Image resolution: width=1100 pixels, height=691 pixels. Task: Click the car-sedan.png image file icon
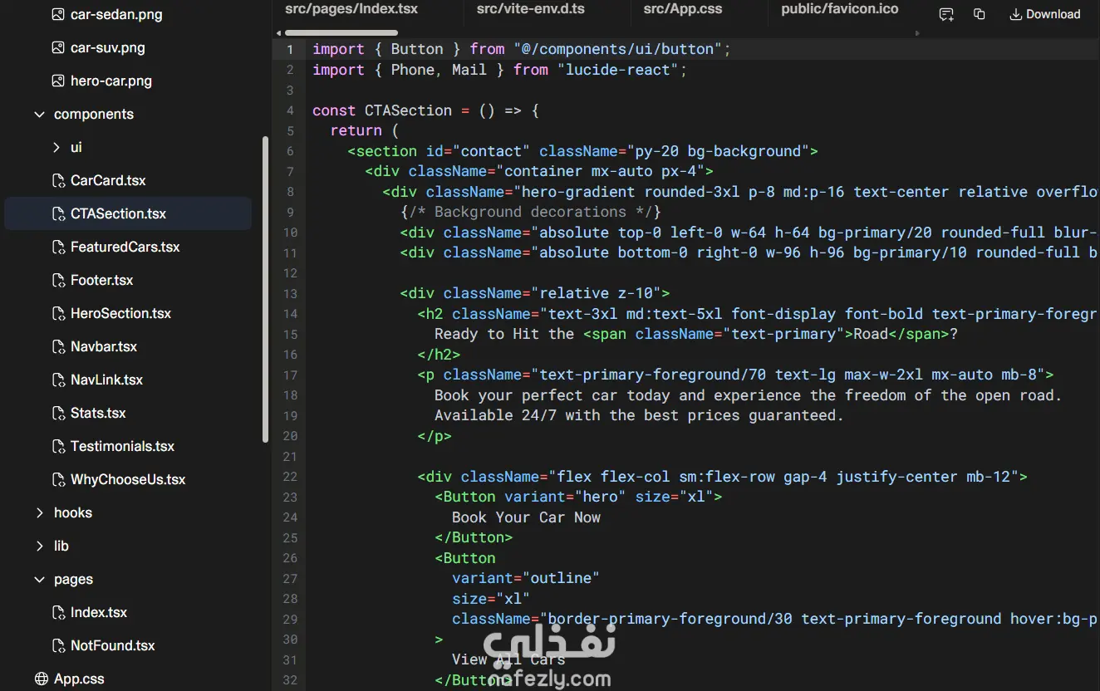click(57, 14)
